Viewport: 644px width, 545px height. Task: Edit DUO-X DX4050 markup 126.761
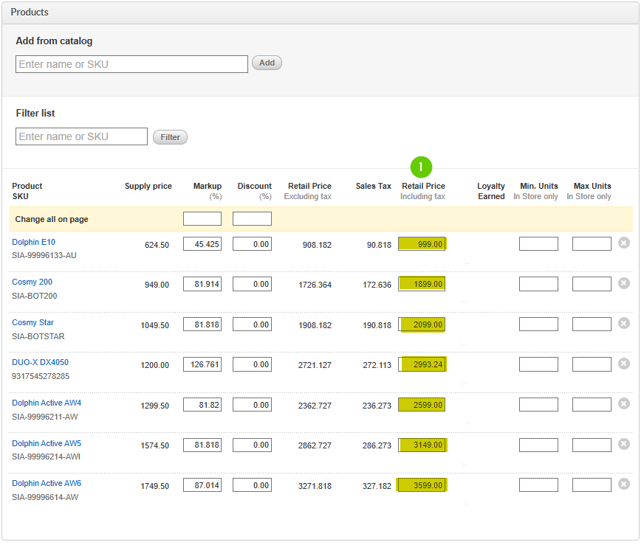[202, 364]
